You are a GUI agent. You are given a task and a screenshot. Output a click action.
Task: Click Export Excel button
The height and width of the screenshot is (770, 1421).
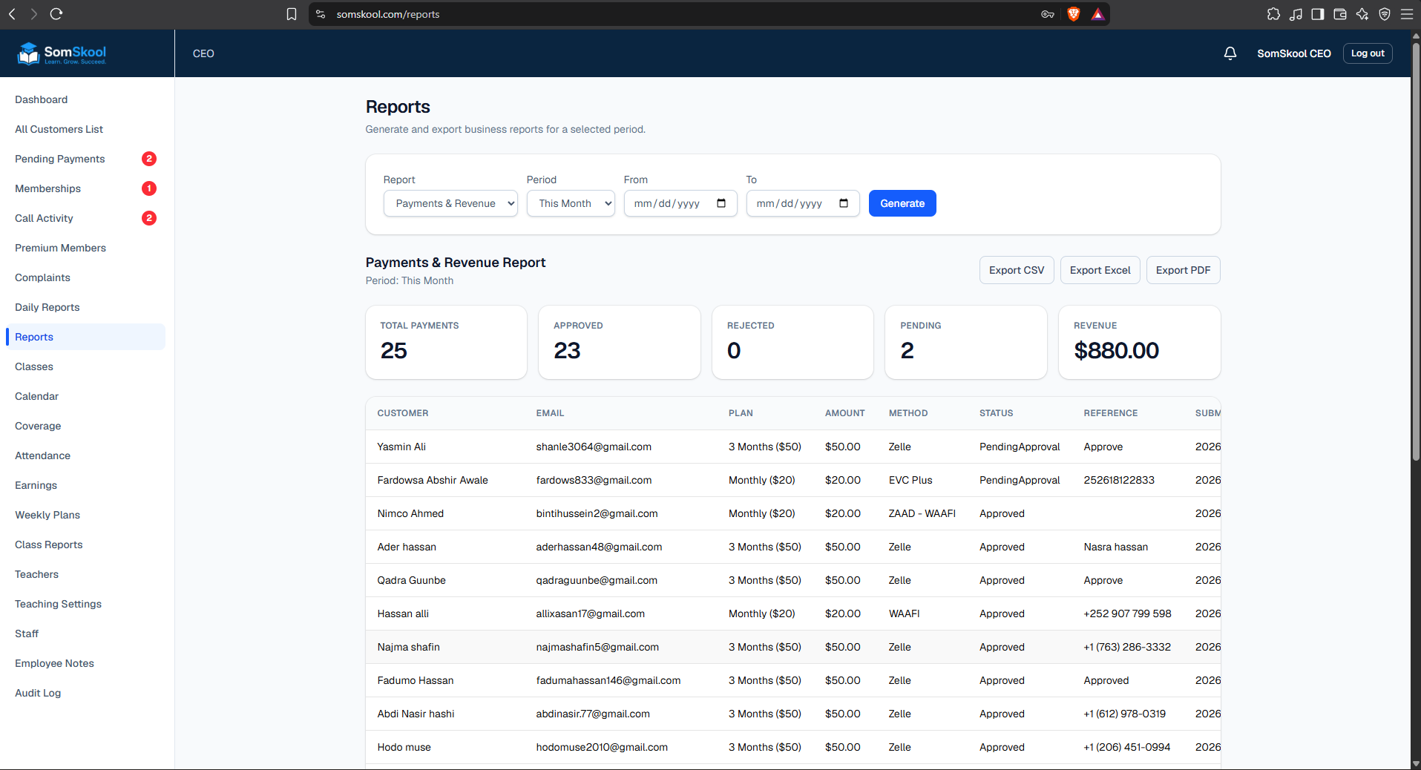[x=1100, y=270]
